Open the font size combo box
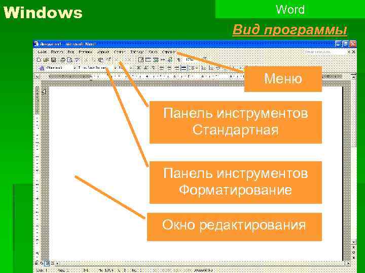The width and height of the screenshot is (365, 273). tap(126, 68)
